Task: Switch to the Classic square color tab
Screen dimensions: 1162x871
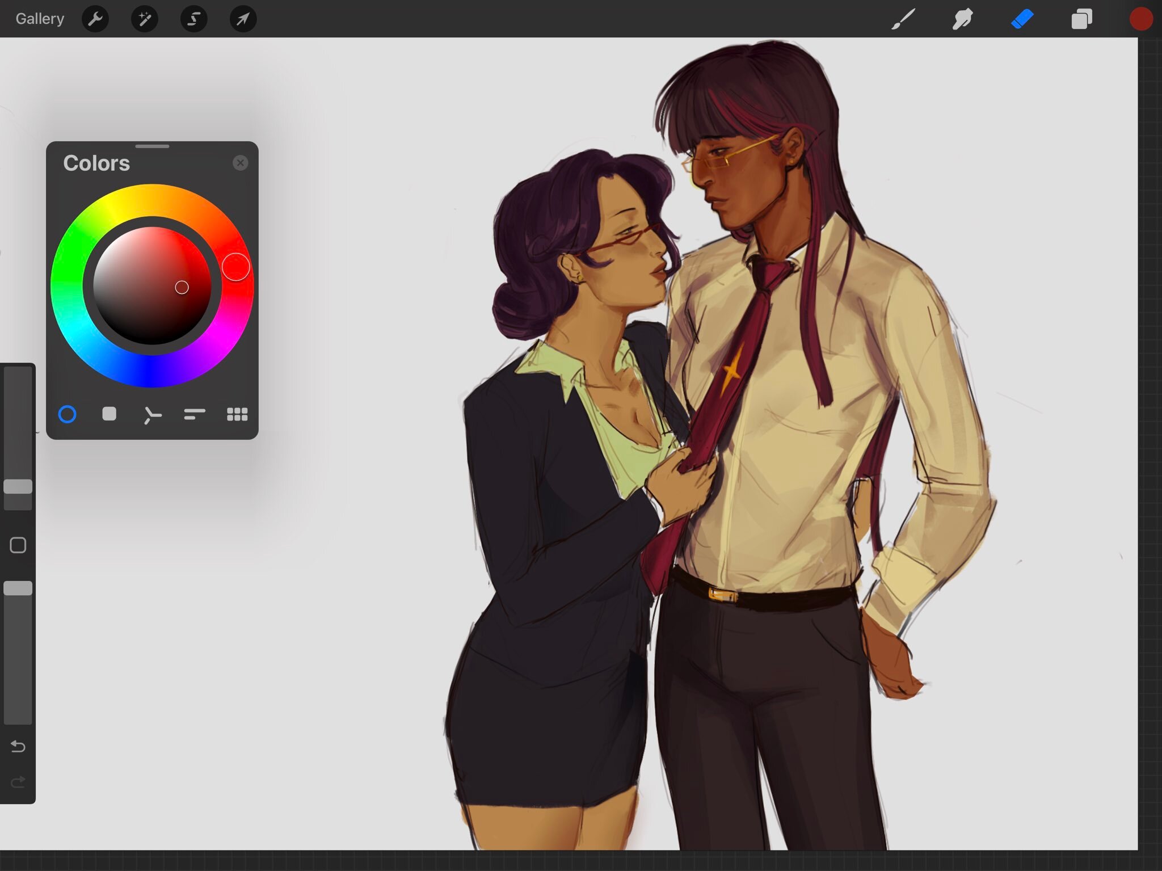Action: 110,414
